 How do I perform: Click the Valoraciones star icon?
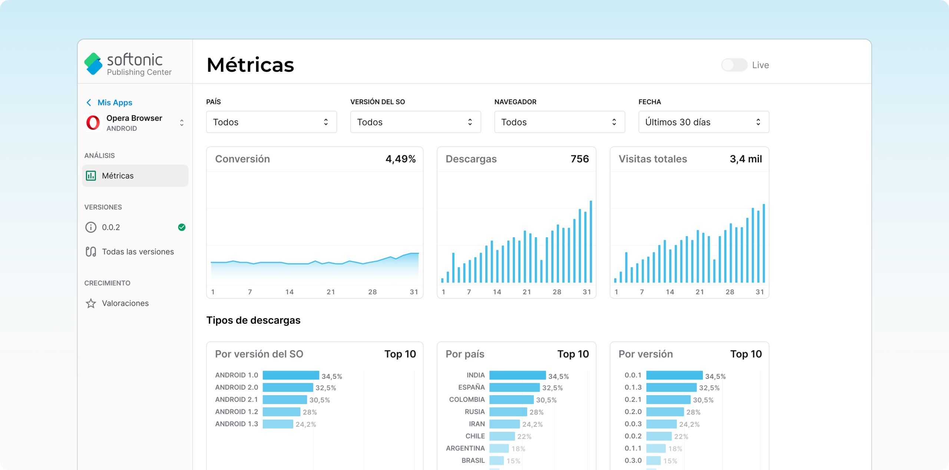[91, 303]
